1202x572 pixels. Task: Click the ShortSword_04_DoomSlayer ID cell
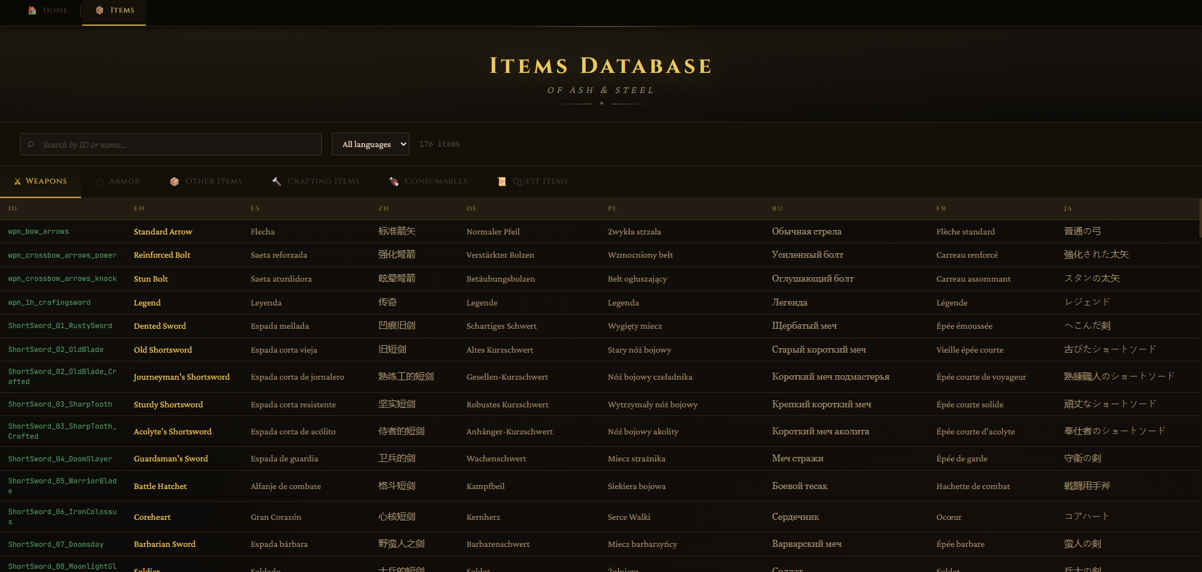pyautogui.click(x=60, y=459)
